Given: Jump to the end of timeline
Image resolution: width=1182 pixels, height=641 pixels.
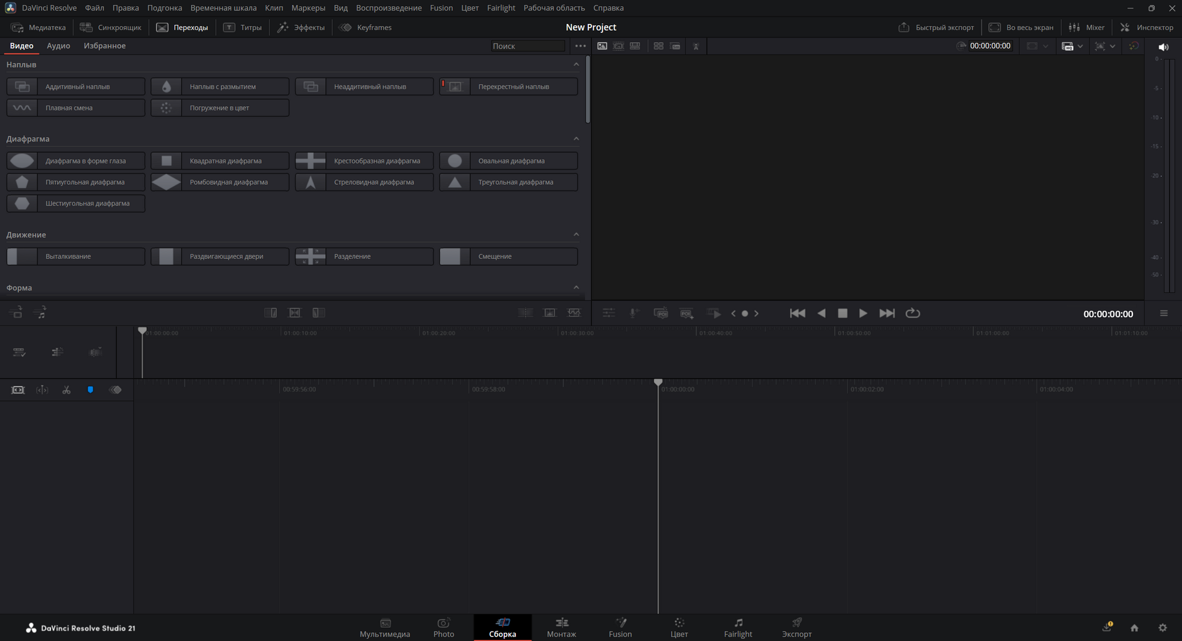Looking at the screenshot, I should click(887, 313).
